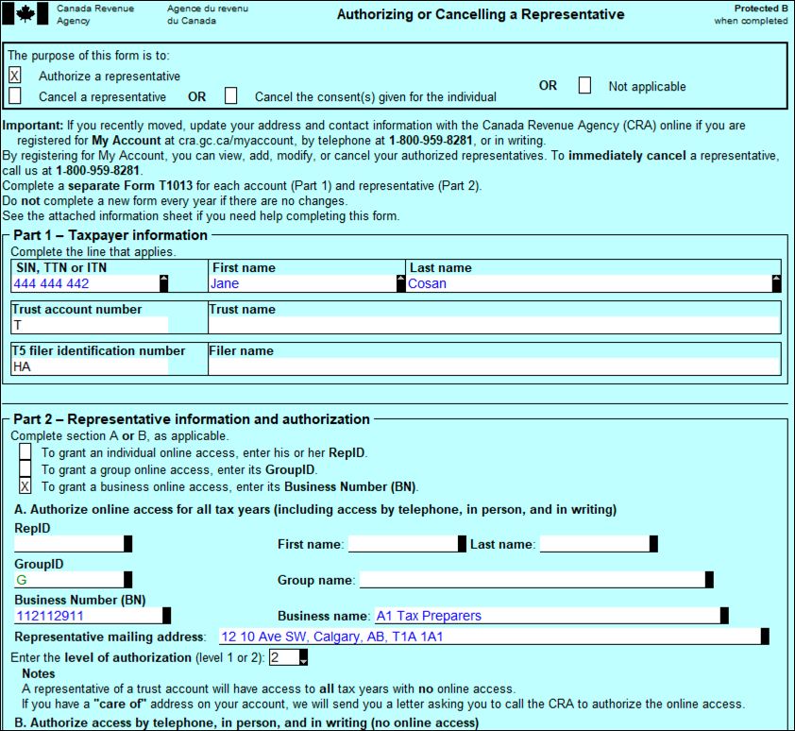Click the Agence du revenu du Canada text

click(x=208, y=14)
